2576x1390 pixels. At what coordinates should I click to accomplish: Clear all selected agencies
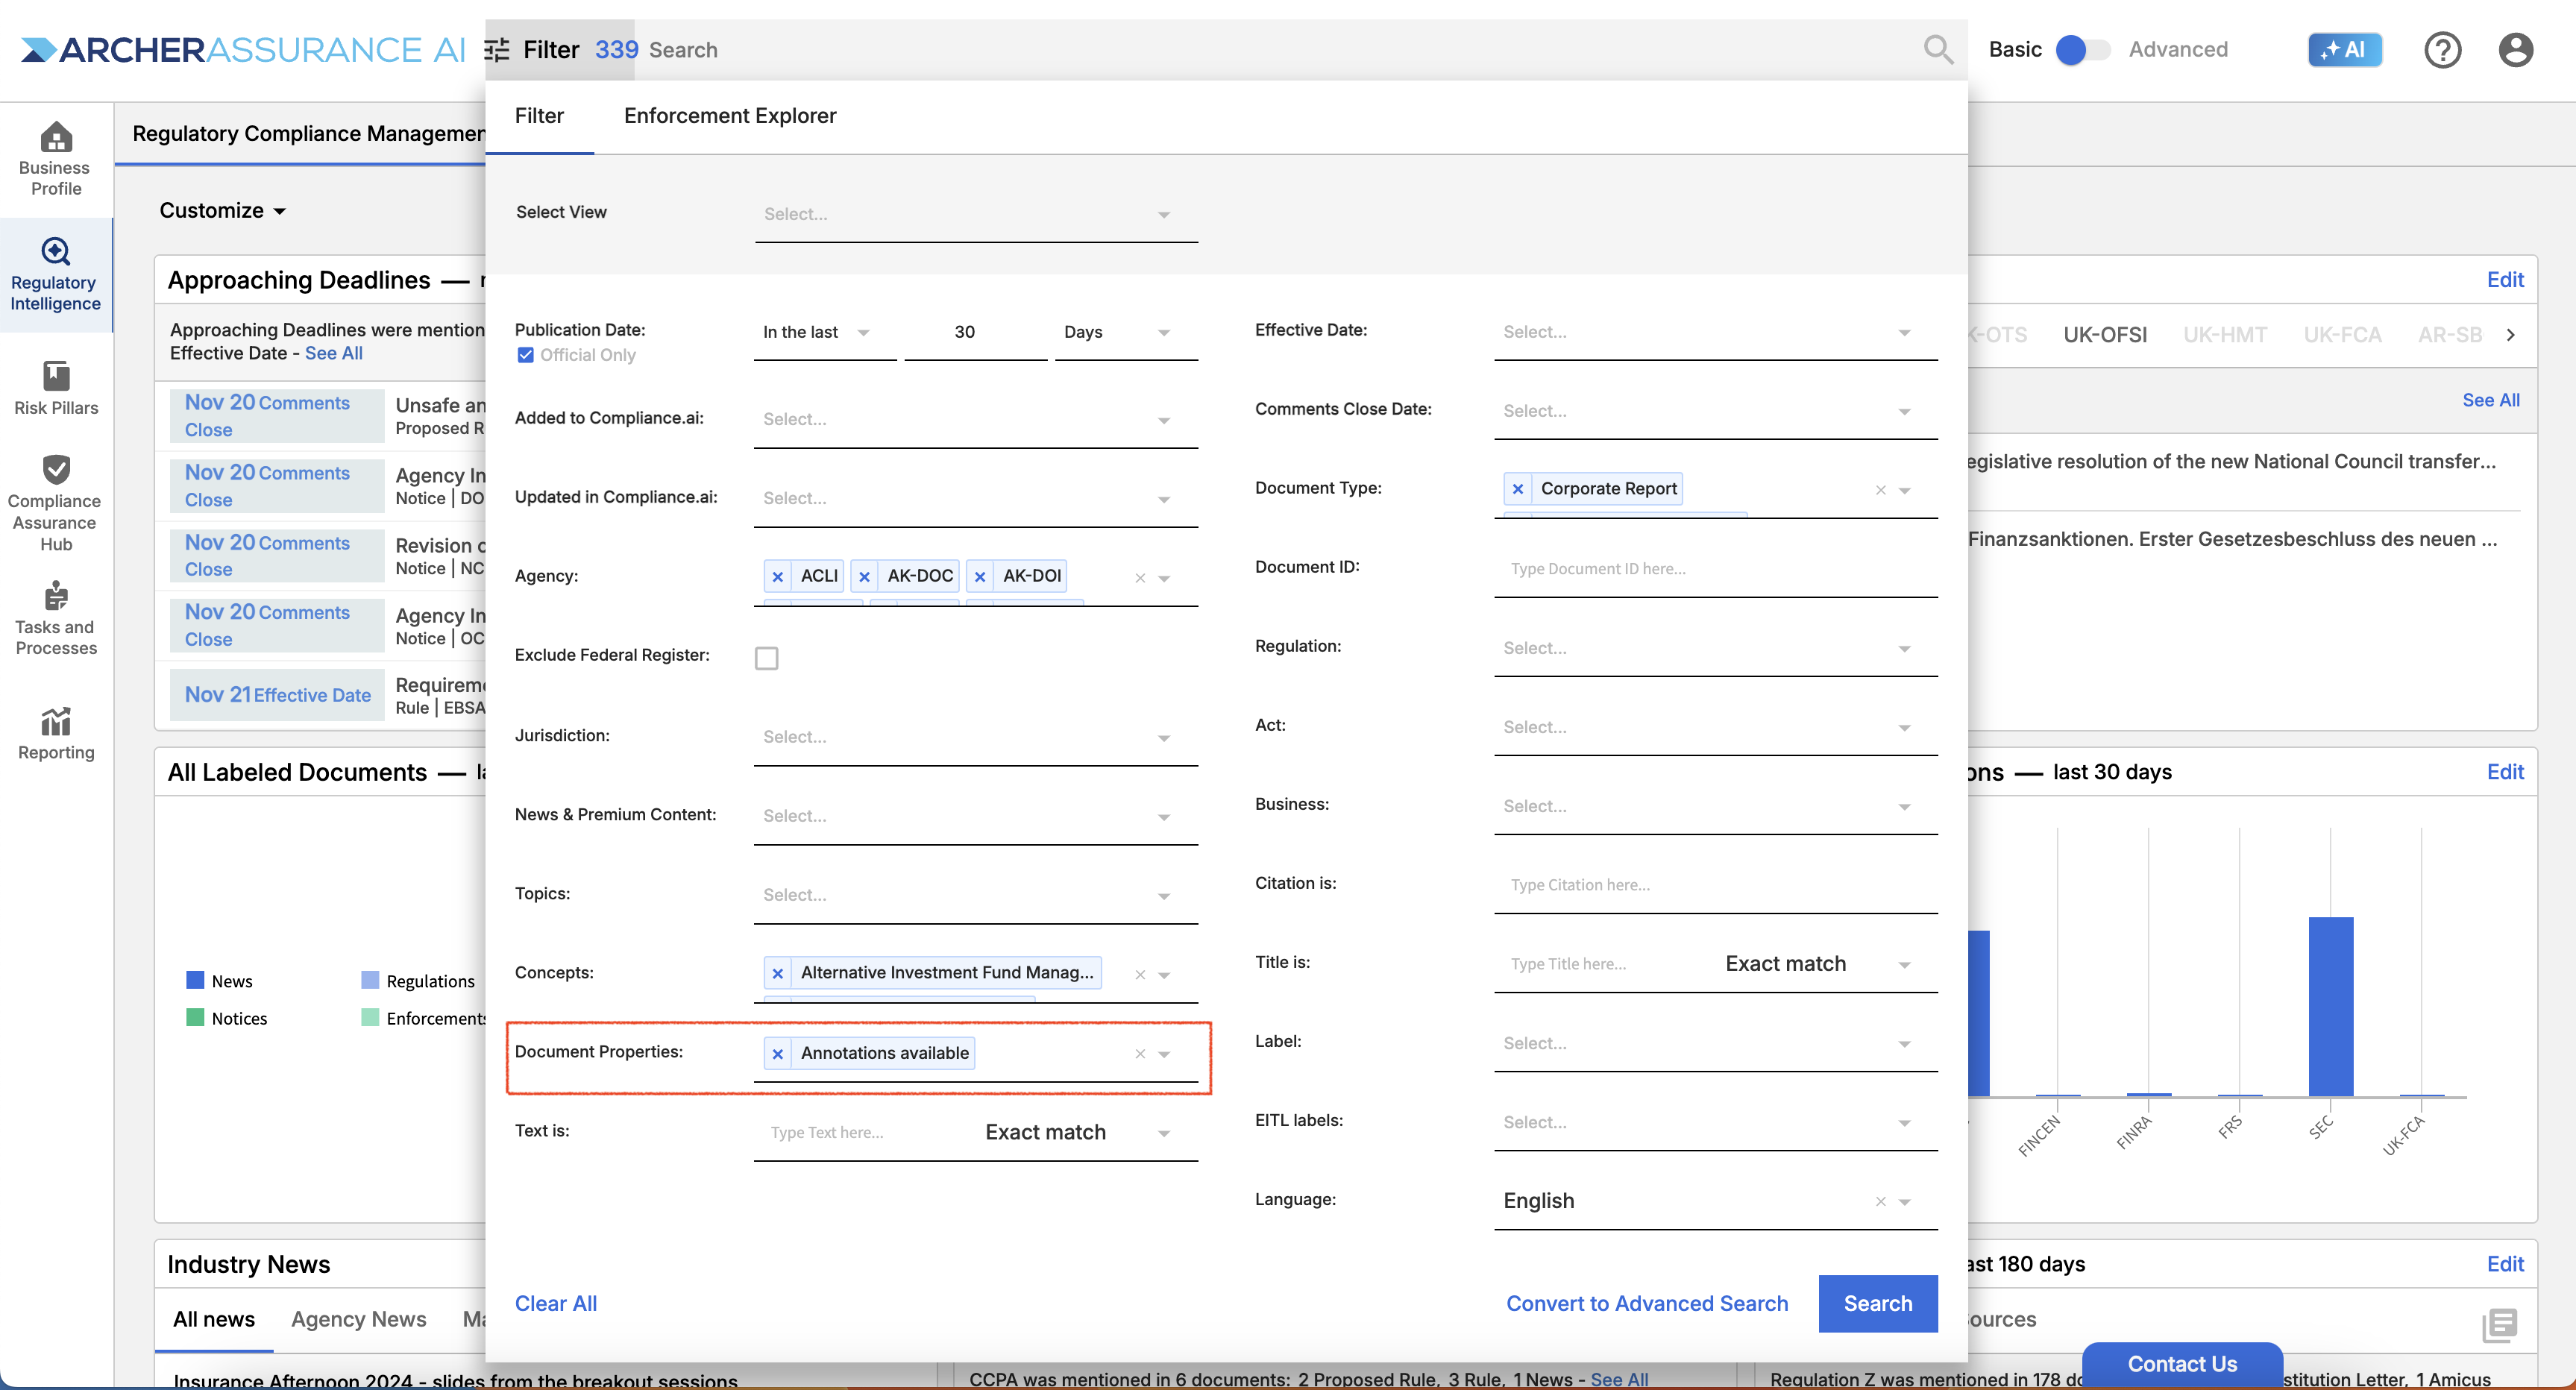1139,578
